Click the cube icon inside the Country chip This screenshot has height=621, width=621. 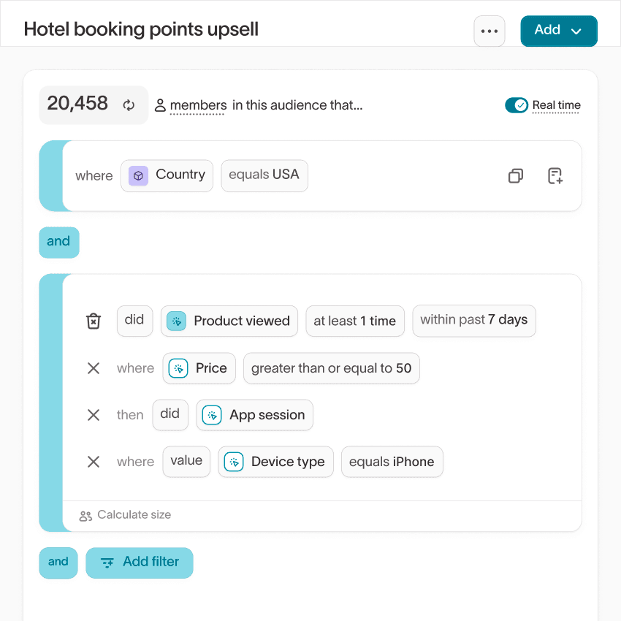137,175
